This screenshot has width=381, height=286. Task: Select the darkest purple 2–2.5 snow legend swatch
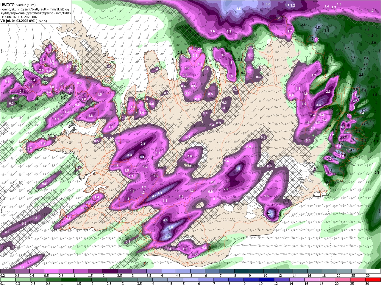point(110,271)
